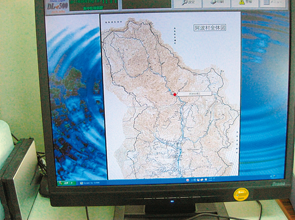Click the green title display in the header
295x220 pixels.
point(93,4)
